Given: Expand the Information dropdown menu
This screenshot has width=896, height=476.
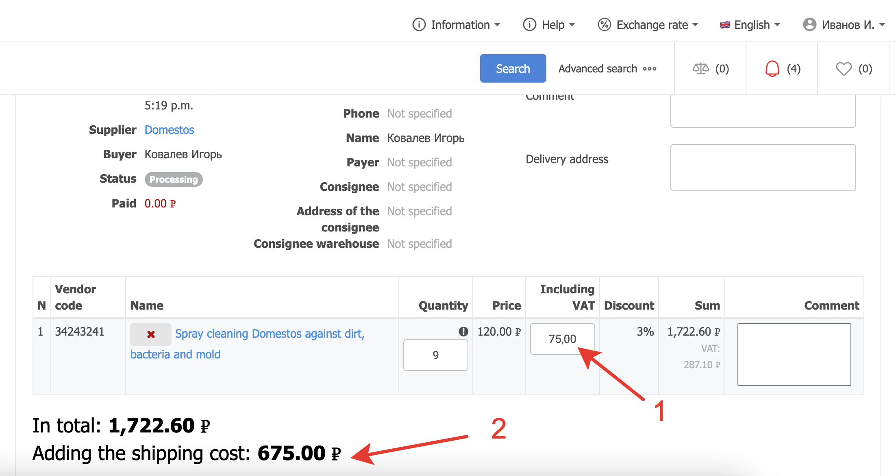Looking at the screenshot, I should click(456, 25).
